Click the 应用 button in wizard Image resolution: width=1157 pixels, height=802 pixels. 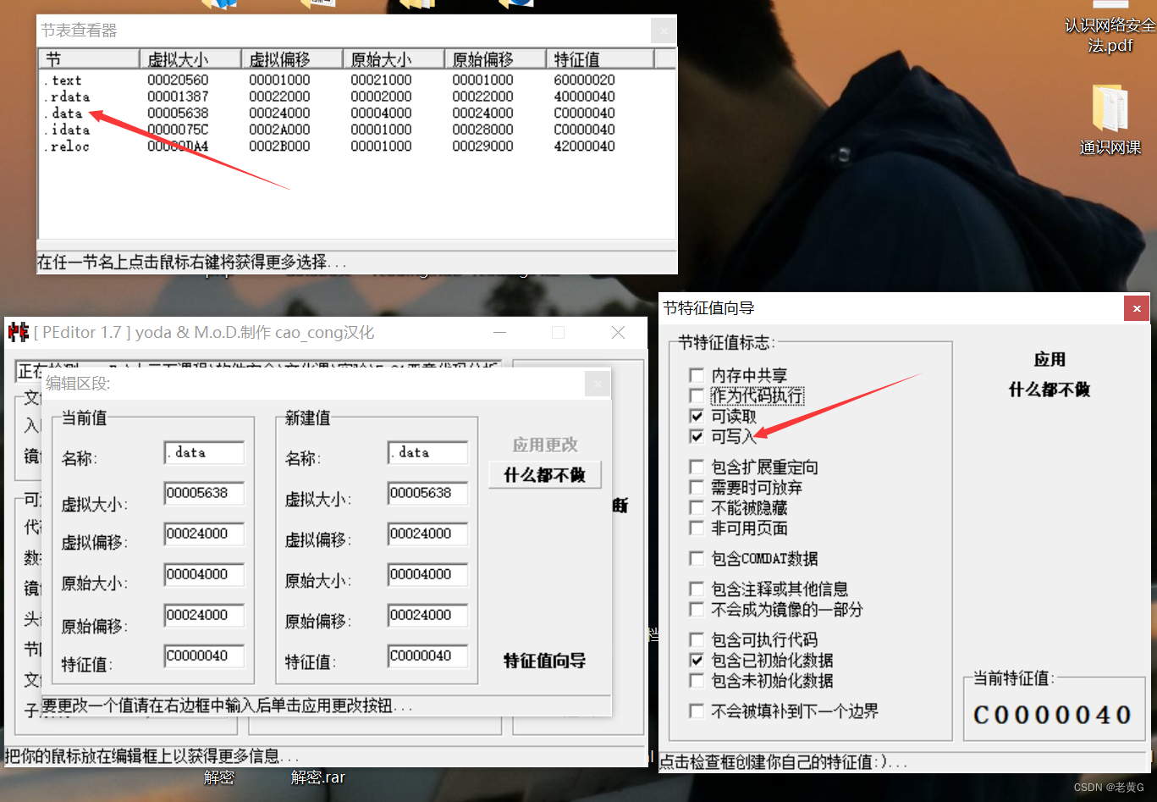(x=1050, y=359)
